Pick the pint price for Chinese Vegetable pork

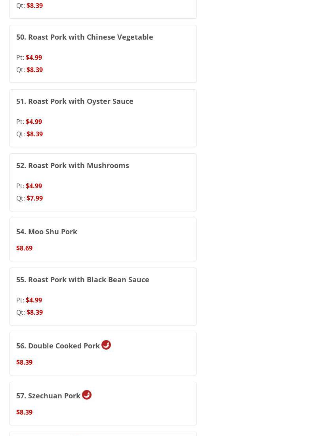34,57
